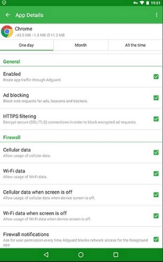Uncheck the Enabled checkbox
The height and width of the screenshot is (262, 163).
pos(156,76)
